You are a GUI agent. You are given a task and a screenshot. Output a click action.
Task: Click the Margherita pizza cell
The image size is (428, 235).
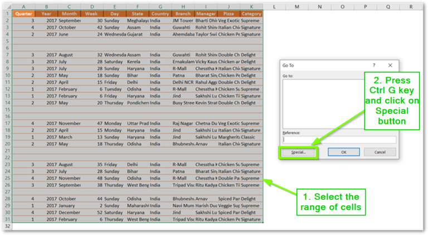pos(228,137)
